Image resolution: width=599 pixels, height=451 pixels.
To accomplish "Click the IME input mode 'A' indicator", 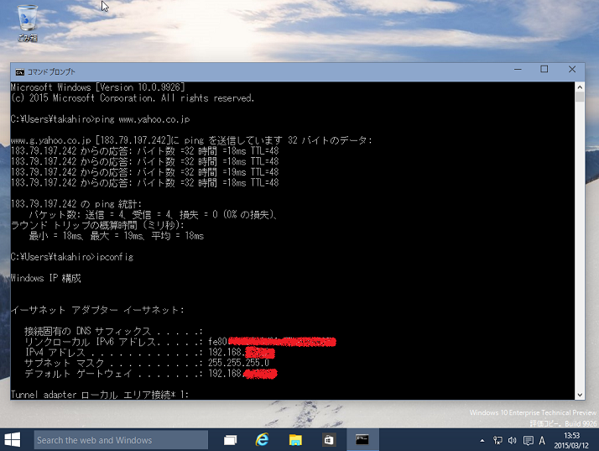I will coord(542,441).
